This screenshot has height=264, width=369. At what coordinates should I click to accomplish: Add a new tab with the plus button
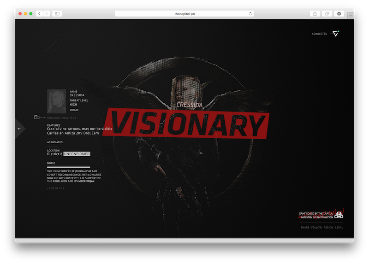coord(351,16)
